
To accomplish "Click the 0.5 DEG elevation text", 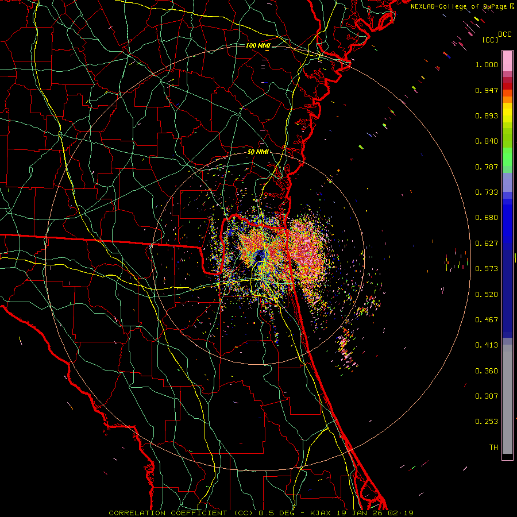I will click(x=277, y=513).
